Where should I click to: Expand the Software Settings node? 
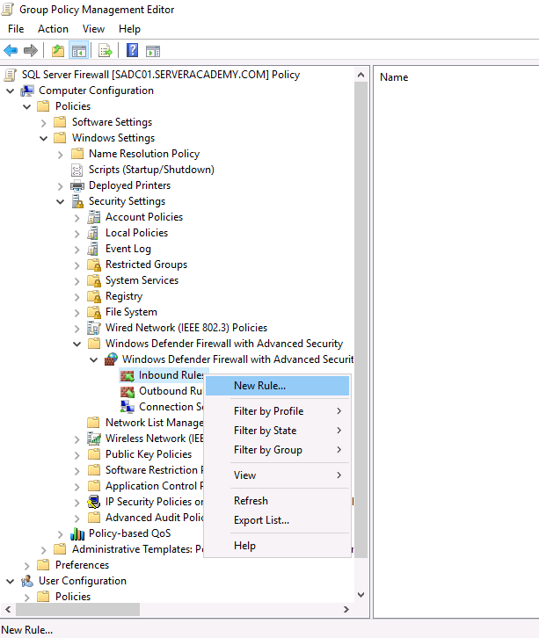pos(44,122)
